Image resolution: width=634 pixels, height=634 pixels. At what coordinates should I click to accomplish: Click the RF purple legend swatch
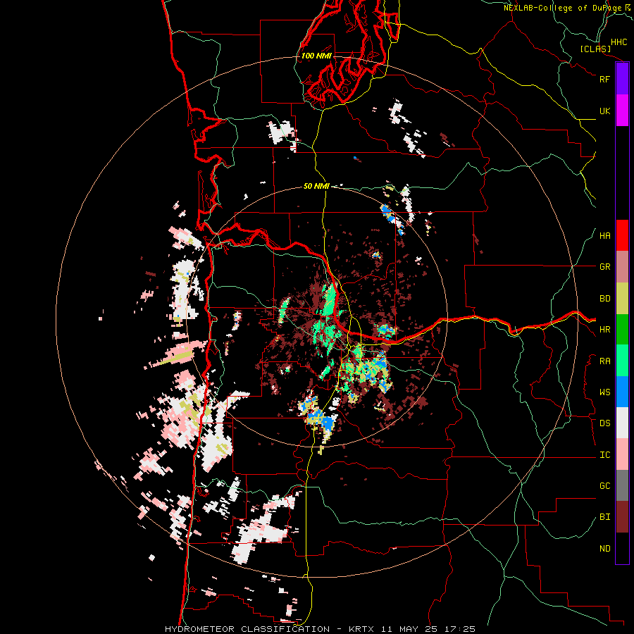pos(622,79)
